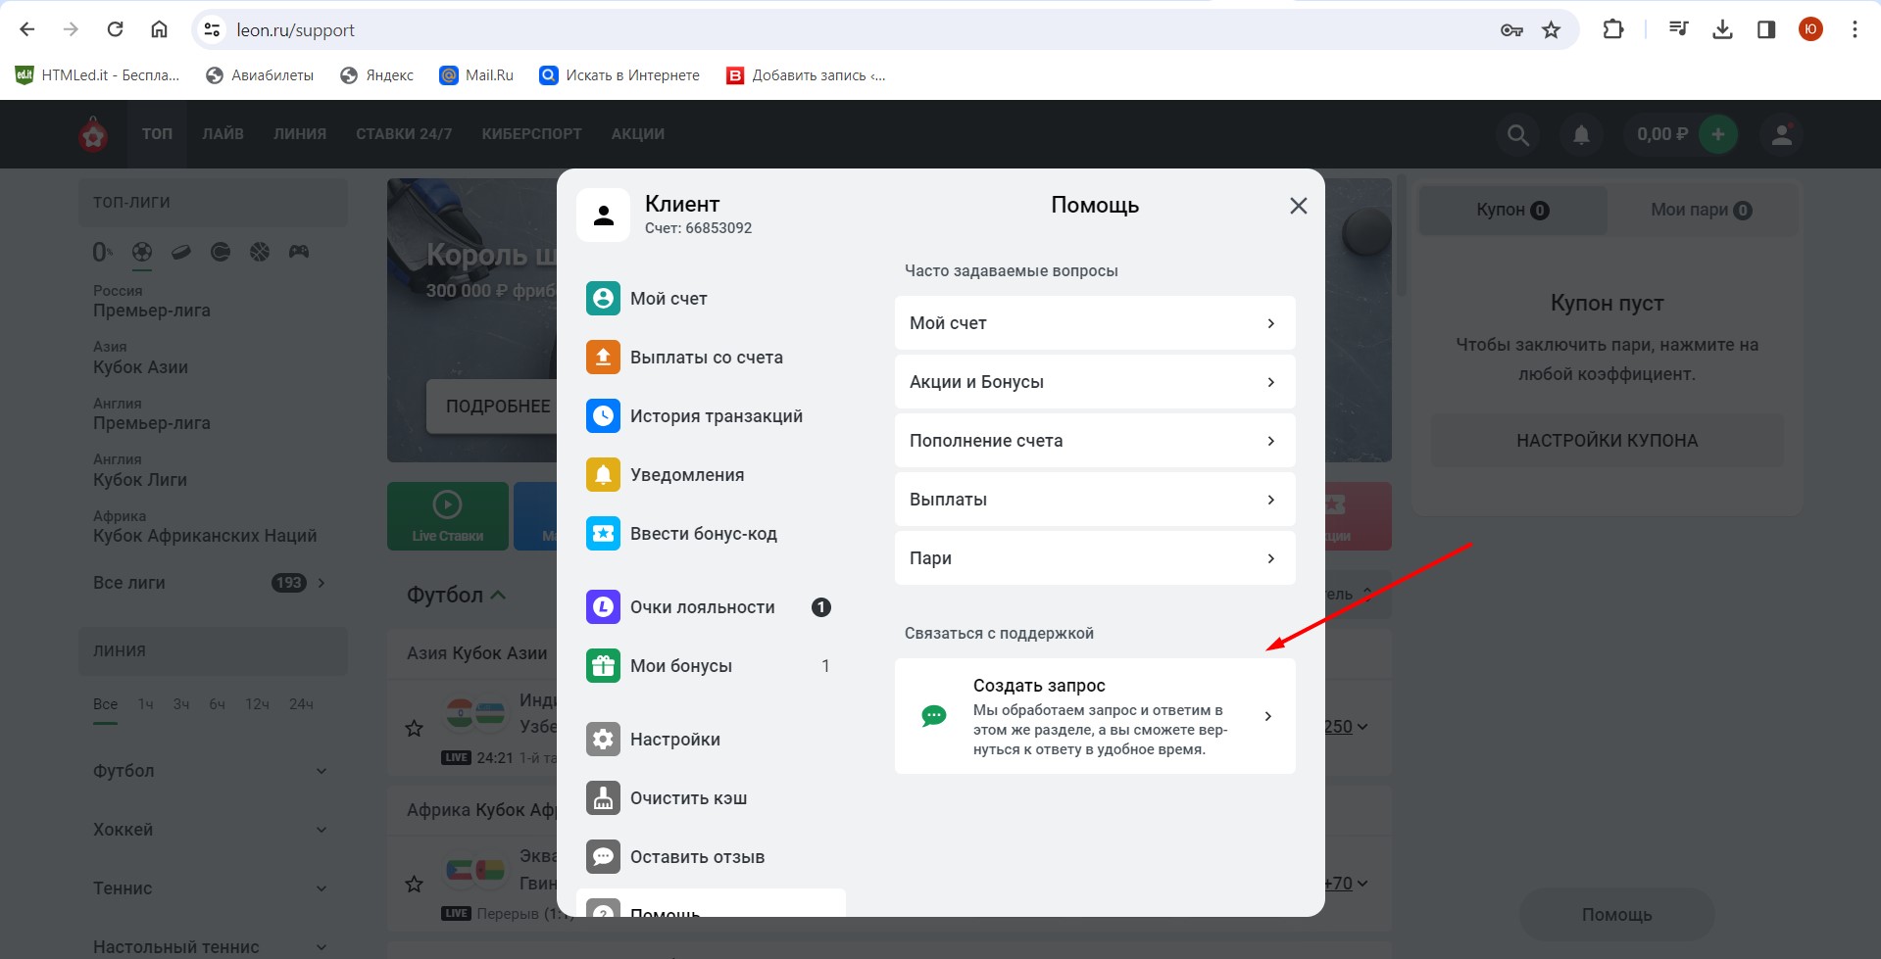Open the notifications bell in header
The width and height of the screenshot is (1881, 959).
(1581, 135)
